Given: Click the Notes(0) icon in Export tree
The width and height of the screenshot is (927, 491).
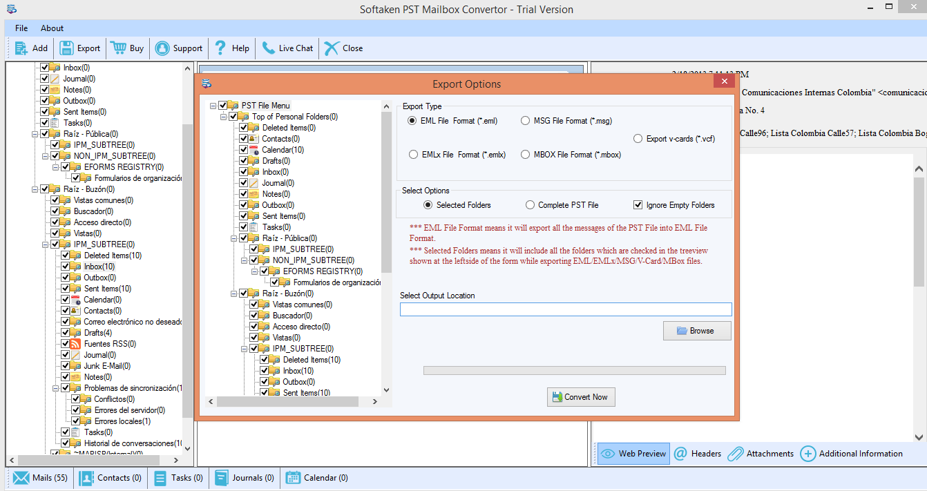Looking at the screenshot, I should [x=255, y=194].
